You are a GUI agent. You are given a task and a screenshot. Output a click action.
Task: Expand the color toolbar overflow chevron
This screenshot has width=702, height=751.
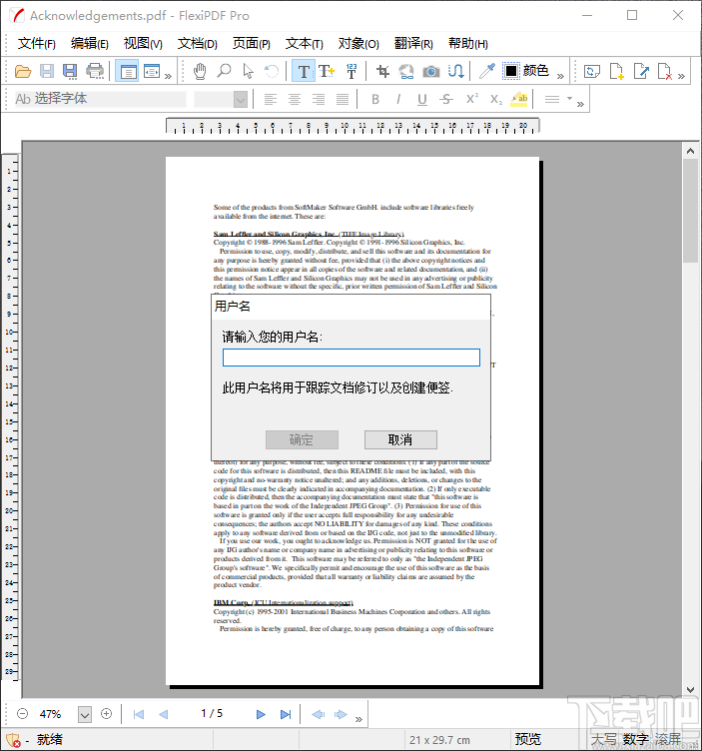click(x=561, y=76)
